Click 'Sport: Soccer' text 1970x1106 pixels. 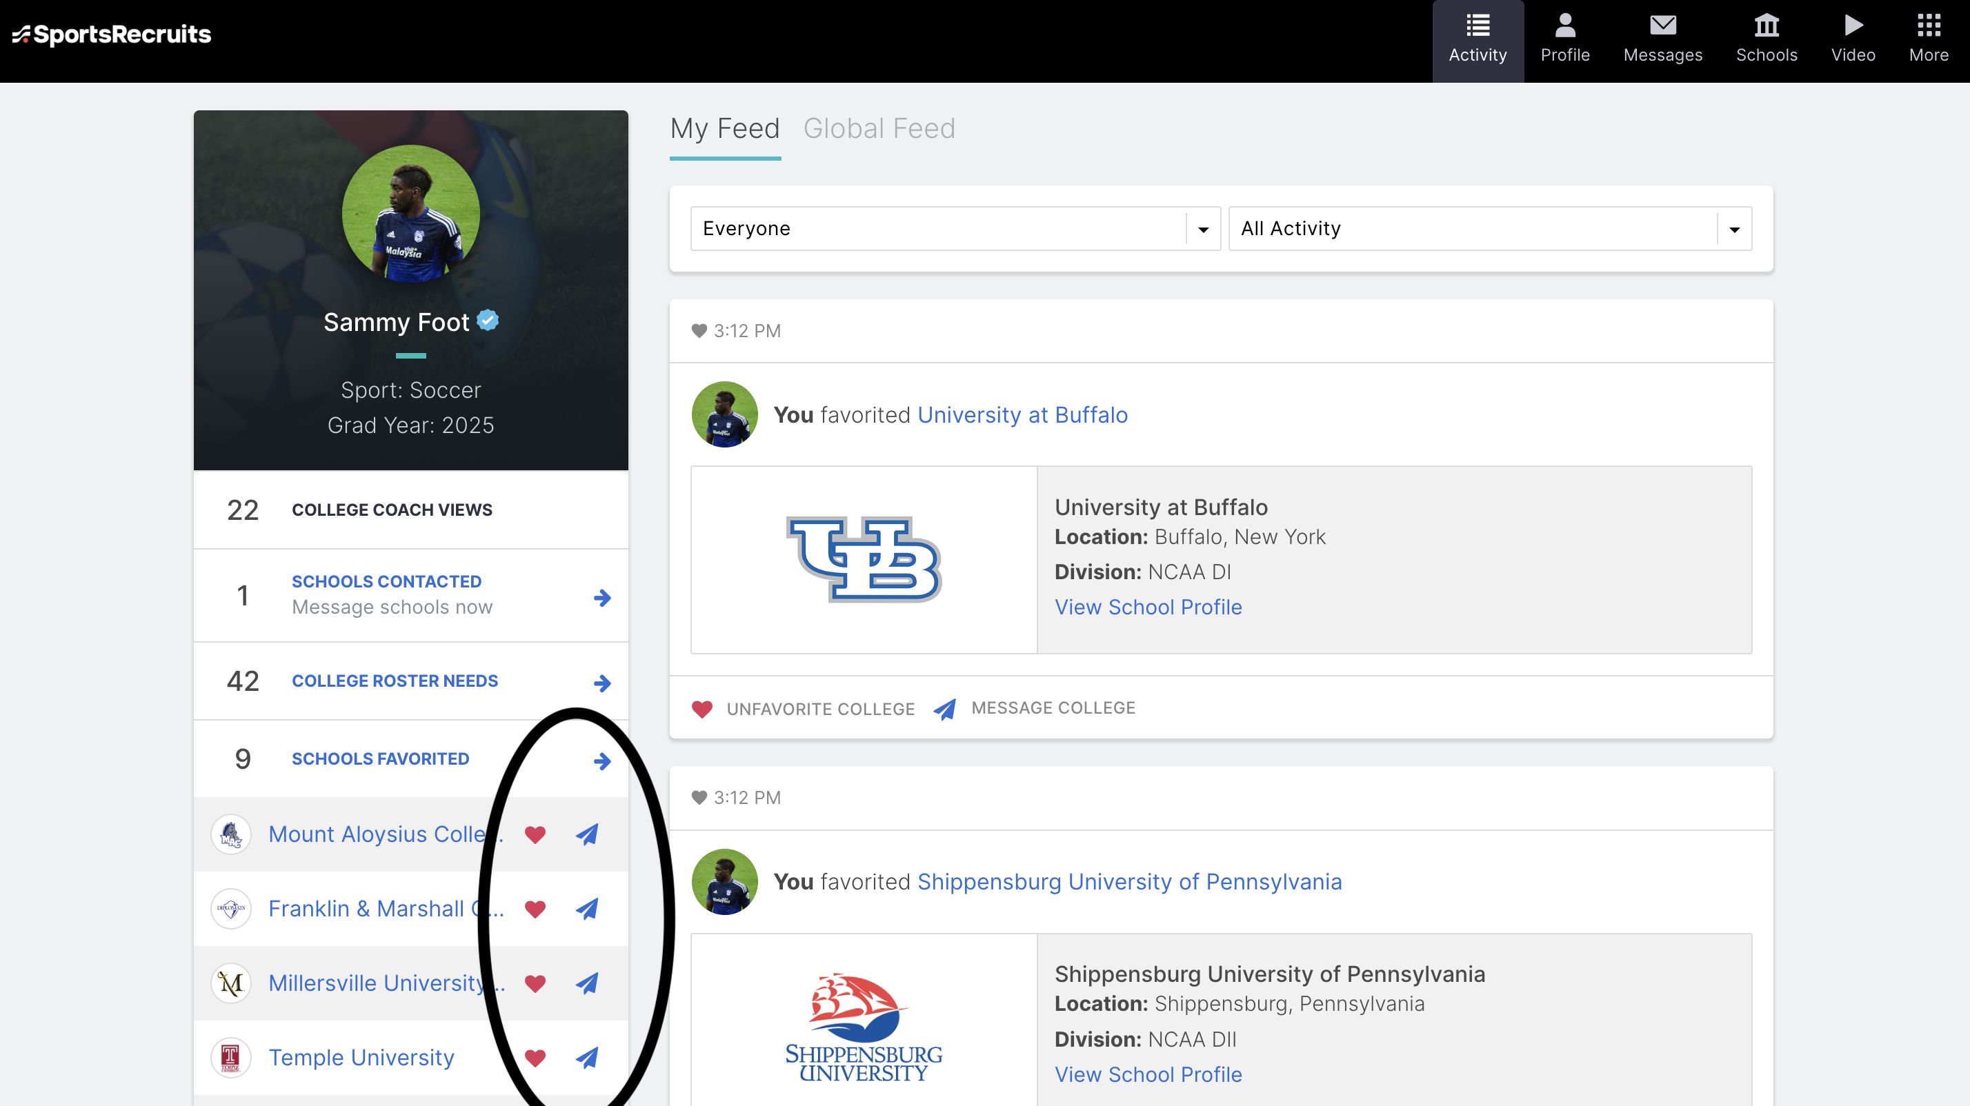(x=410, y=390)
